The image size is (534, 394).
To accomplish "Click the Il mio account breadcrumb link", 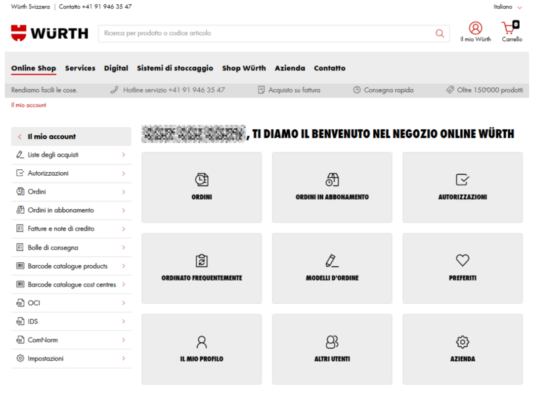I will click(28, 105).
